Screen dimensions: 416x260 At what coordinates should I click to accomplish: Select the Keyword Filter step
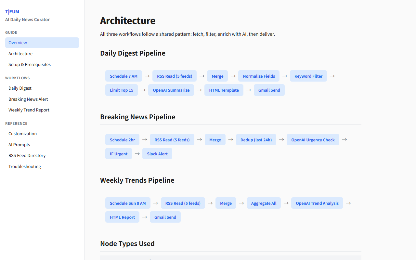(x=308, y=76)
